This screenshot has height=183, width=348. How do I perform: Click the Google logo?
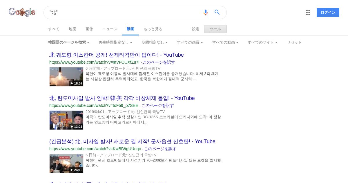22,12
